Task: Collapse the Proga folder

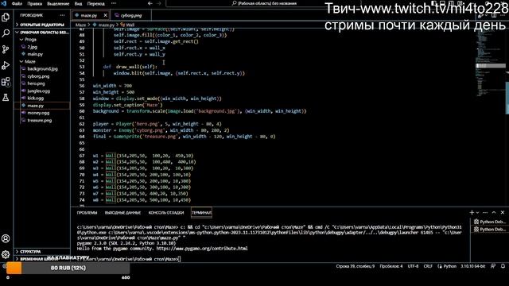Action: pos(30,40)
